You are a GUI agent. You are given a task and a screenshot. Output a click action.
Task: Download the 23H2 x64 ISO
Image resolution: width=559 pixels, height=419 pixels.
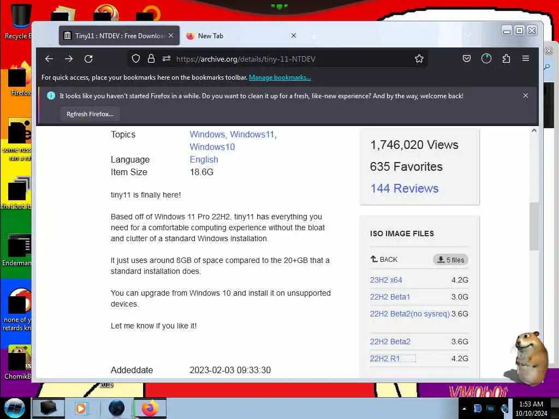(386, 280)
